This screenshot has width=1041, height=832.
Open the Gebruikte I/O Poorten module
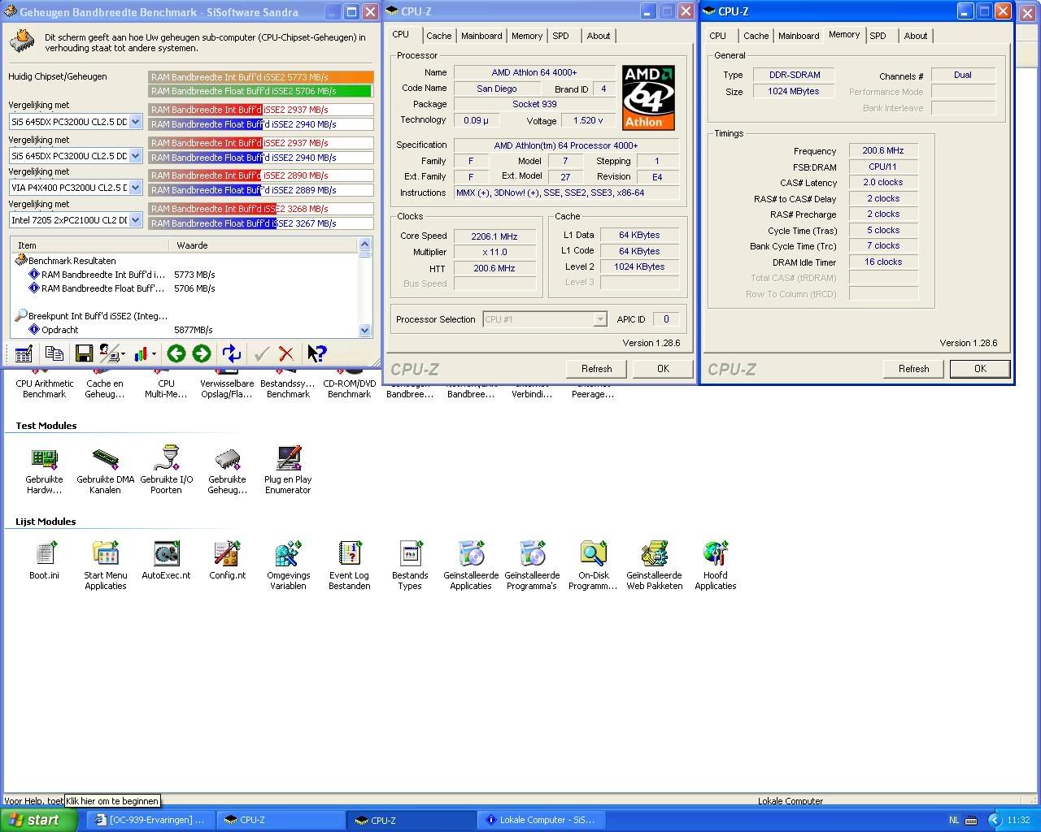click(166, 470)
